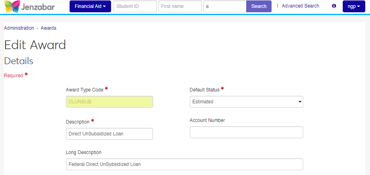Expand the Default Status dropdown
The width and height of the screenshot is (370, 175).
point(246,102)
